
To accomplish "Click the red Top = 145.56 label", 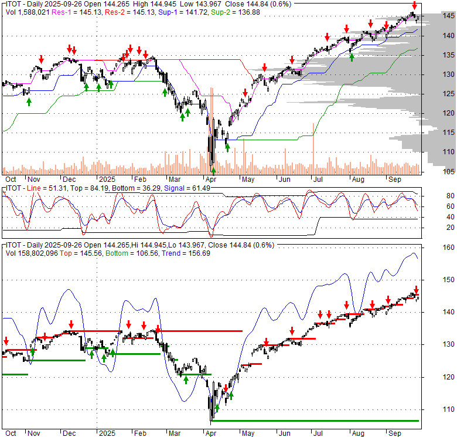I will [x=81, y=253].
